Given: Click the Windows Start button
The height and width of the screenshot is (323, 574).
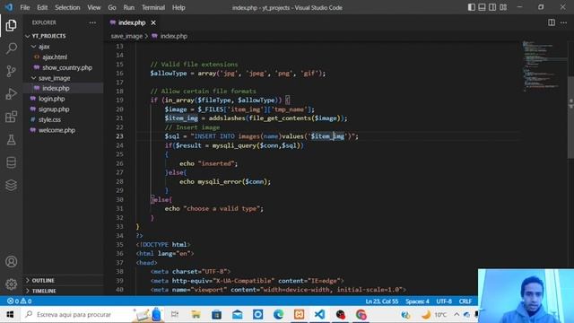Looking at the screenshot, I should tap(10, 315).
